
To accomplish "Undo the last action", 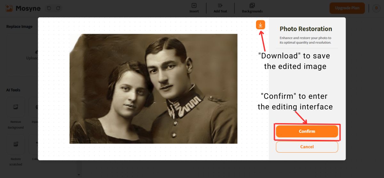I will (49, 8).
